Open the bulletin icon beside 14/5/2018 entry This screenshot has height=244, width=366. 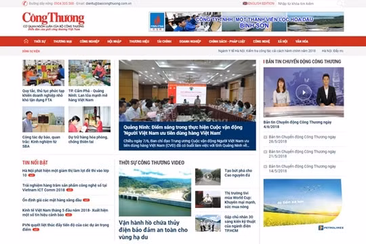pyautogui.click(x=265, y=167)
